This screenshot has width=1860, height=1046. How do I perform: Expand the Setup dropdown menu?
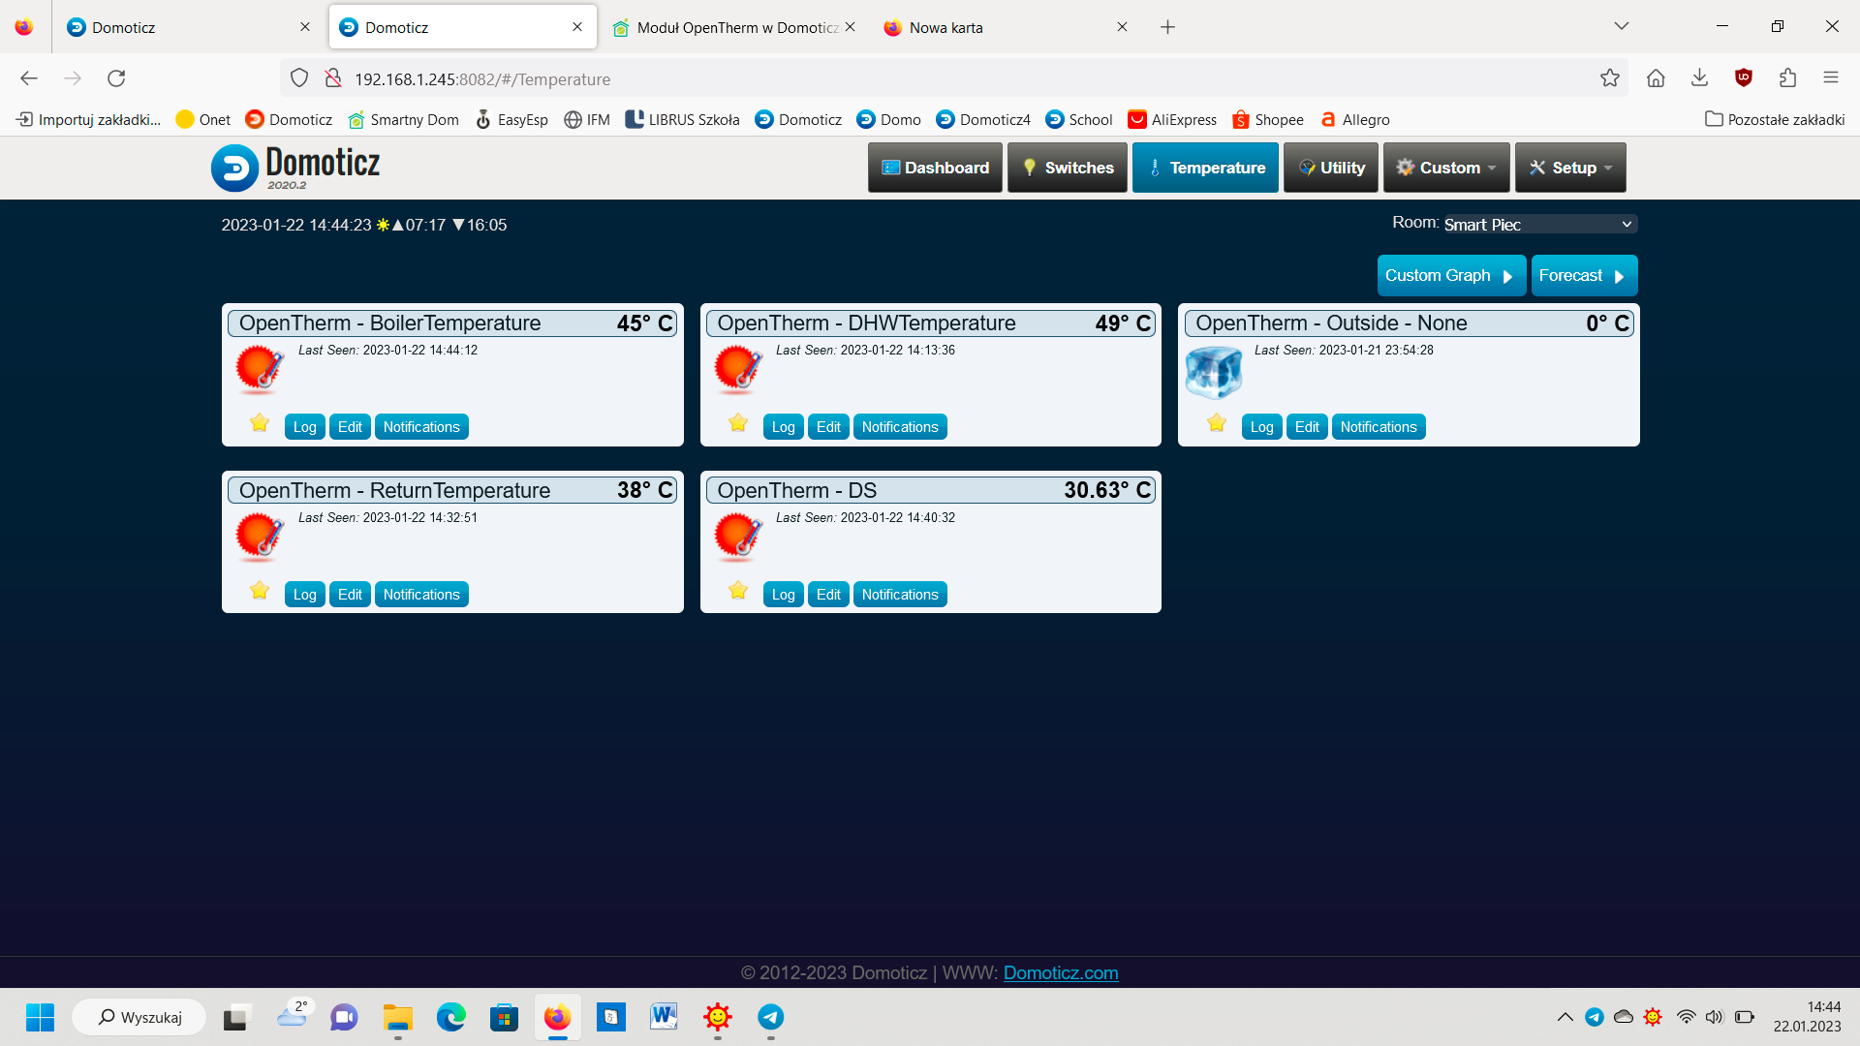[x=1570, y=168]
